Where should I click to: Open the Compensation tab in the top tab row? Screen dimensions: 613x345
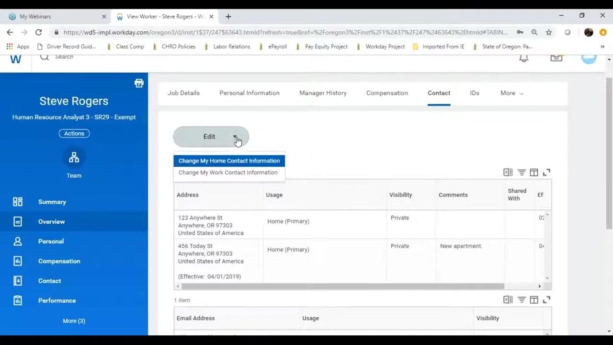387,93
